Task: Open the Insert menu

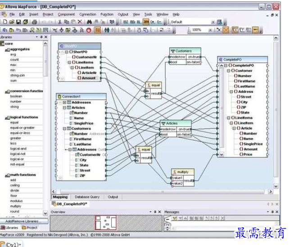Action: coord(34,14)
